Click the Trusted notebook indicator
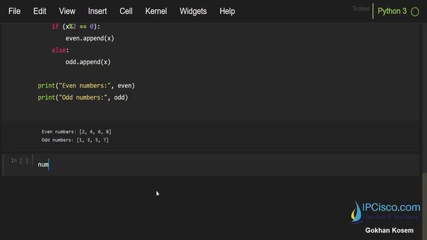 [360, 9]
